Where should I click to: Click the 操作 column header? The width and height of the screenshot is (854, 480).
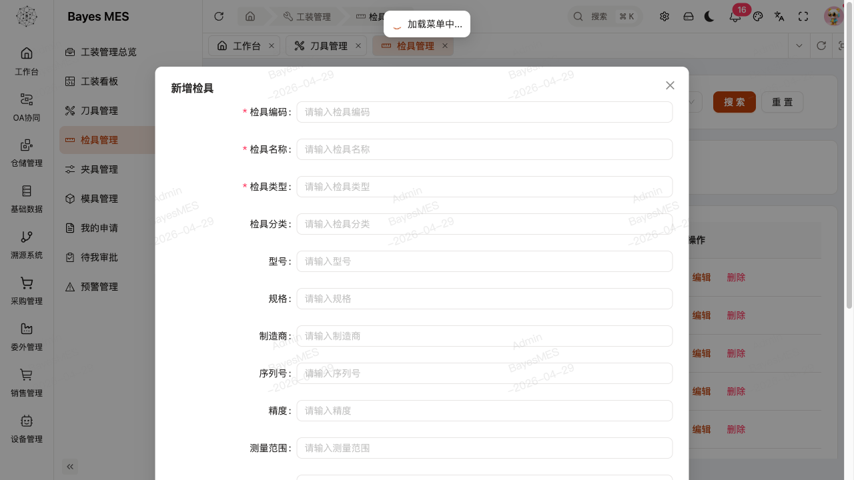[x=696, y=240]
